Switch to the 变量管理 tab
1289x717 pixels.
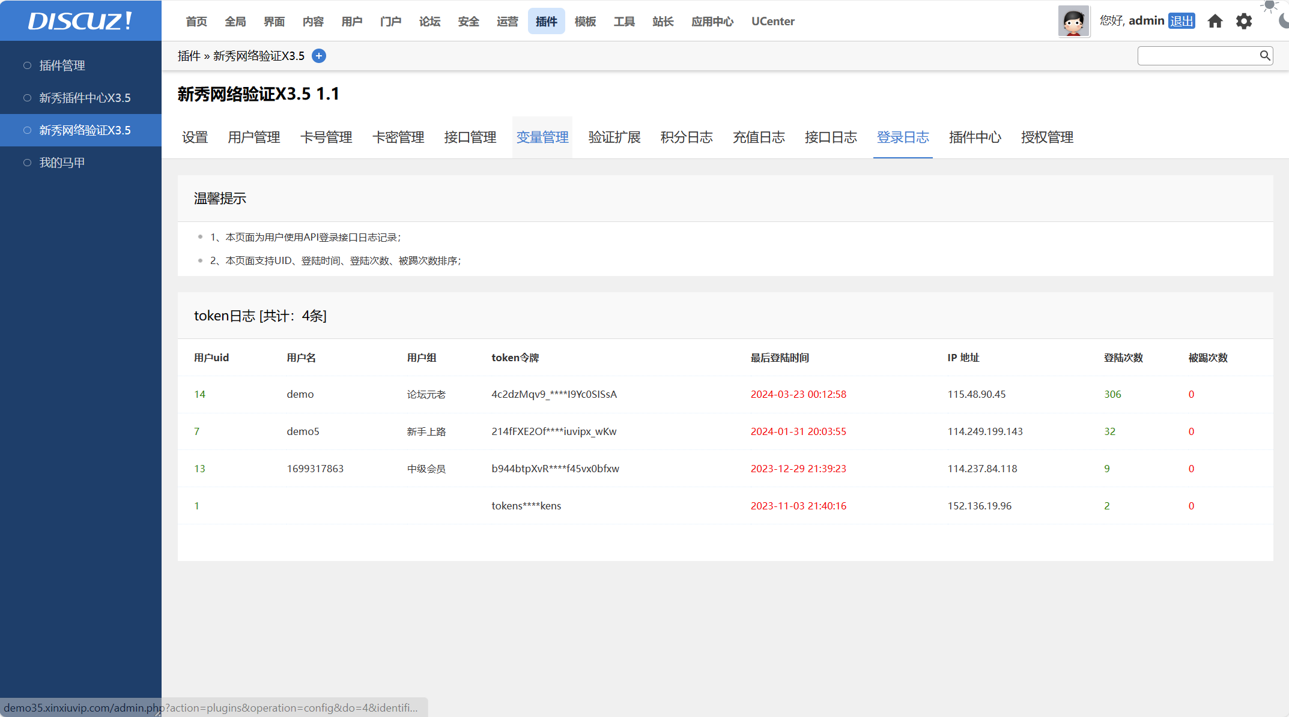(x=542, y=137)
